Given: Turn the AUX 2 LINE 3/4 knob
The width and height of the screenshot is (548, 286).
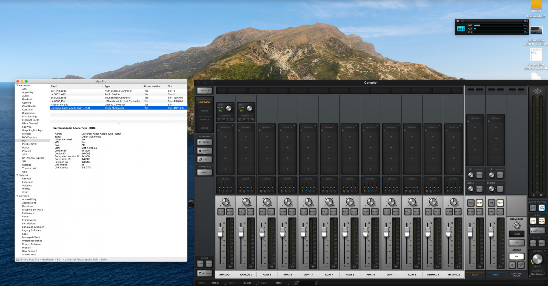Looking at the screenshot, I should tap(492, 189).
